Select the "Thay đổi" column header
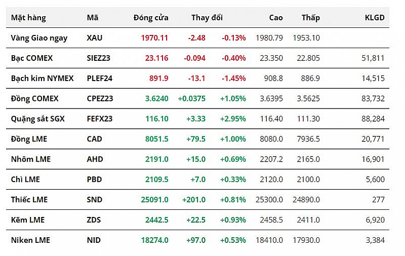The image size is (405, 256). click(207, 18)
